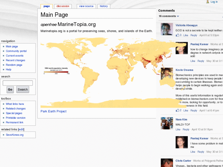Click thumbs-up icon on Victoria Aboagye's comment

178,35
